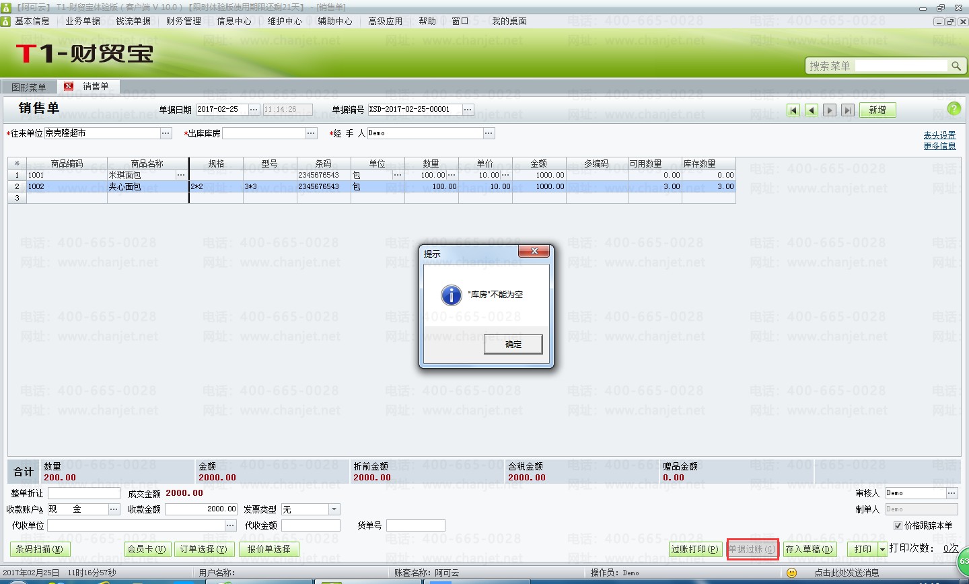The width and height of the screenshot is (969, 584).
Task: Click the 收款金额 input field
Action: tap(201, 509)
